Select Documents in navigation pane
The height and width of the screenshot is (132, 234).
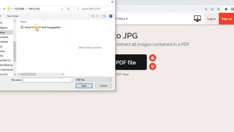pos(4,37)
